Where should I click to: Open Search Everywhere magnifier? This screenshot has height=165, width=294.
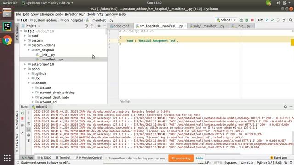[x=291, y=20]
